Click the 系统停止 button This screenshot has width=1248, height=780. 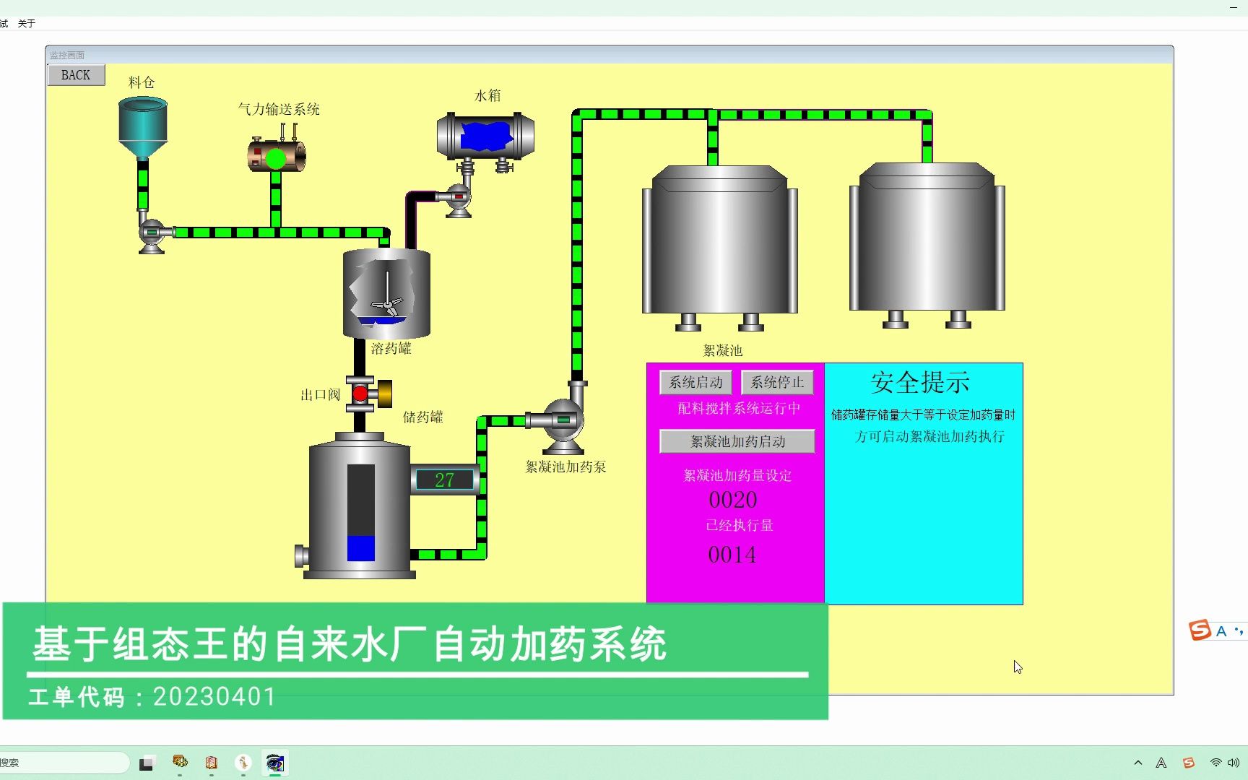(x=777, y=382)
